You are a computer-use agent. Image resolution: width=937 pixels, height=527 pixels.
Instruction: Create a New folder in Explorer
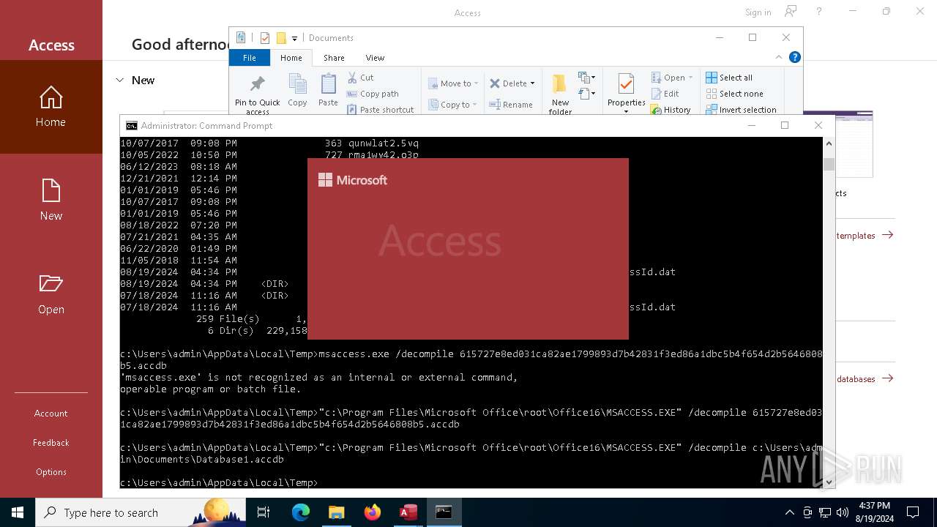[x=560, y=94]
